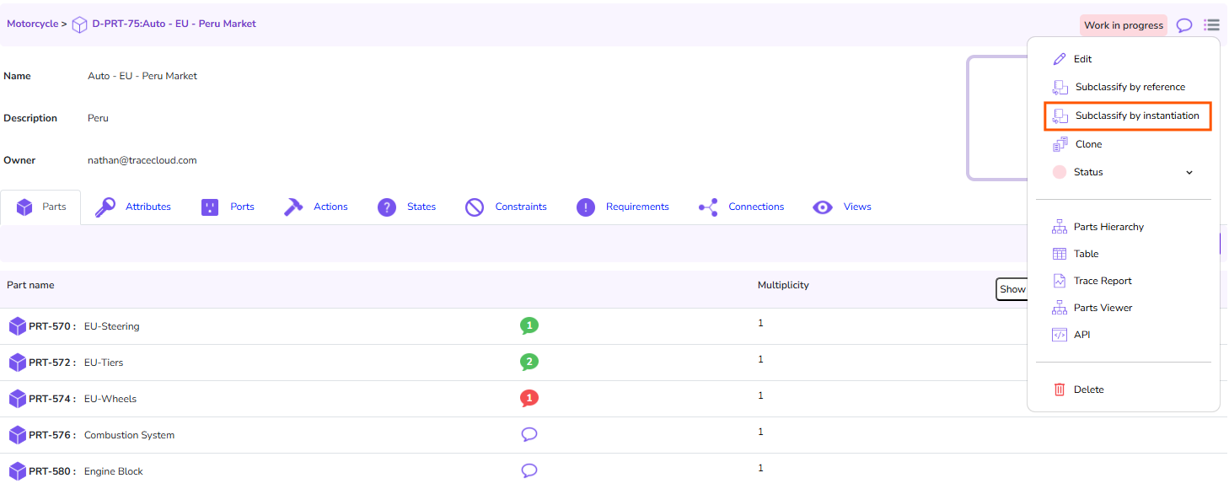
Task: Click the Clone icon in the menu
Action: pyautogui.click(x=1060, y=144)
